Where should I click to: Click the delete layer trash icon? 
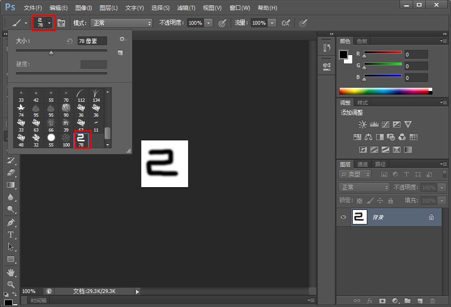click(x=432, y=301)
